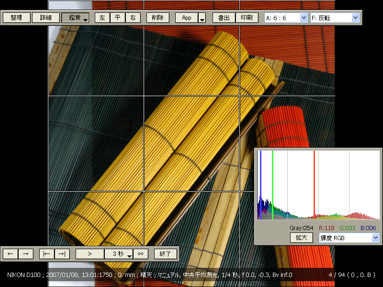Click the 4 / 94 image counter
The height and width of the screenshot is (287, 383).
(x=337, y=275)
